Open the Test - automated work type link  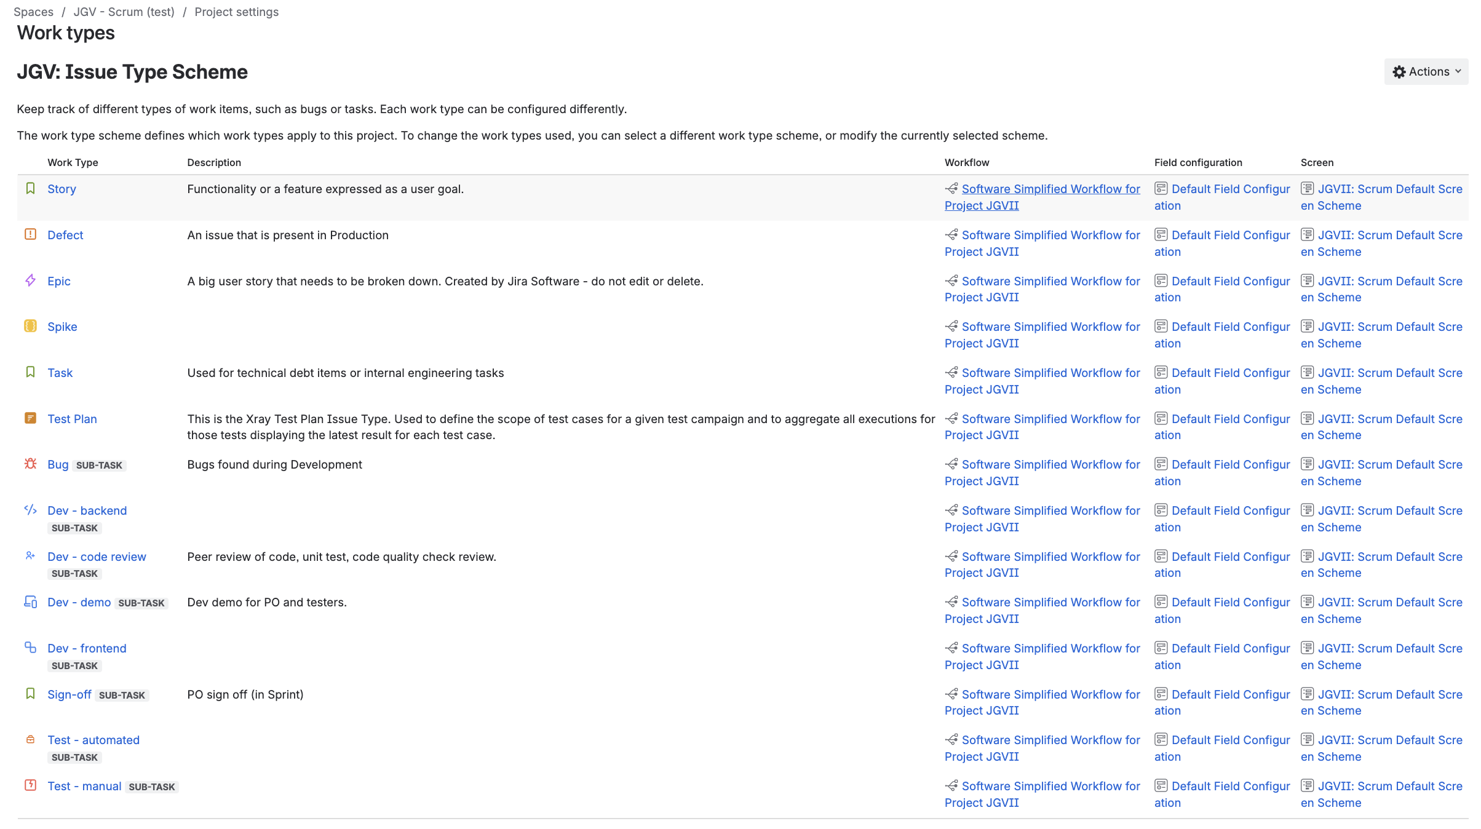pyautogui.click(x=93, y=740)
